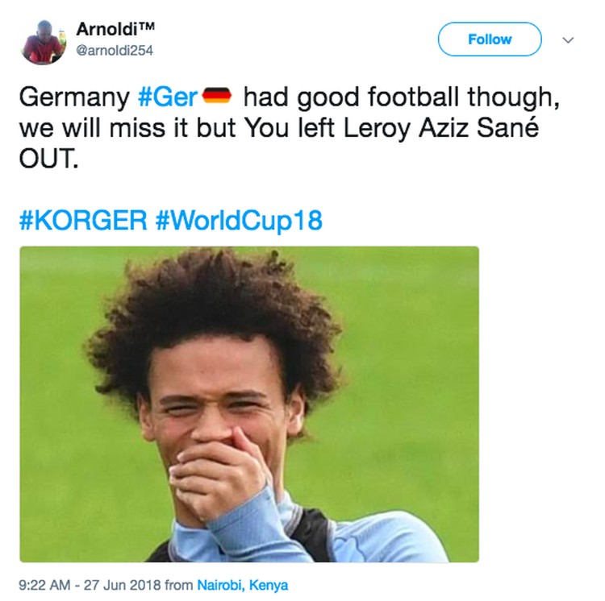Click the word 'Germany' starting the tweet
Viewport: 605px width, 601px height.
coord(74,97)
